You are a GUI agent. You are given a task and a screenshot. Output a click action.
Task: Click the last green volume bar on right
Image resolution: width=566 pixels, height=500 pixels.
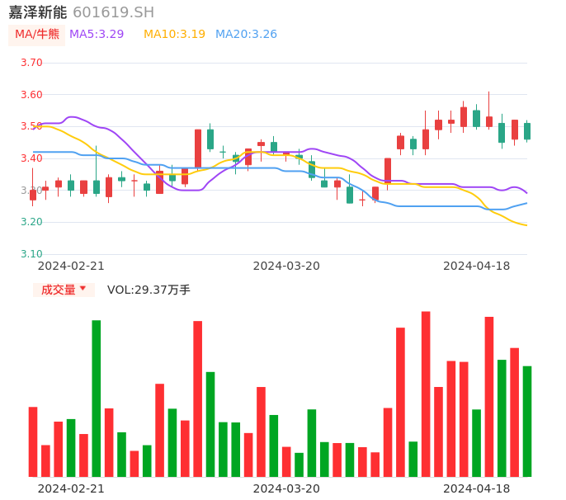[527, 421]
